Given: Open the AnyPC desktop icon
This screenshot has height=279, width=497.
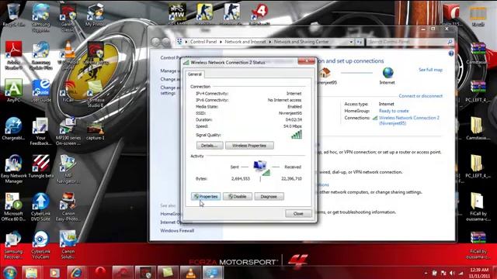Looking at the screenshot, I should pyautogui.click(x=13, y=90).
